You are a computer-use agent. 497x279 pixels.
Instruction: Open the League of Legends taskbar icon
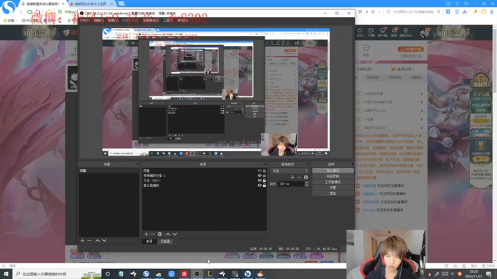click(209, 274)
